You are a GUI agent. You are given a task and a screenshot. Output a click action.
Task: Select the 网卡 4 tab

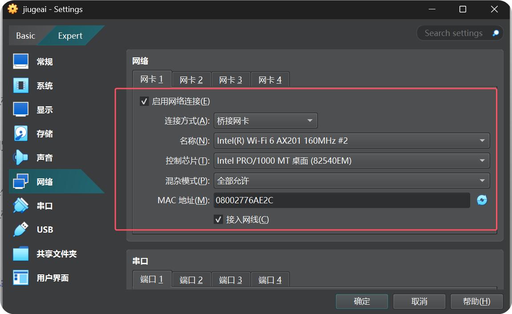click(x=270, y=80)
